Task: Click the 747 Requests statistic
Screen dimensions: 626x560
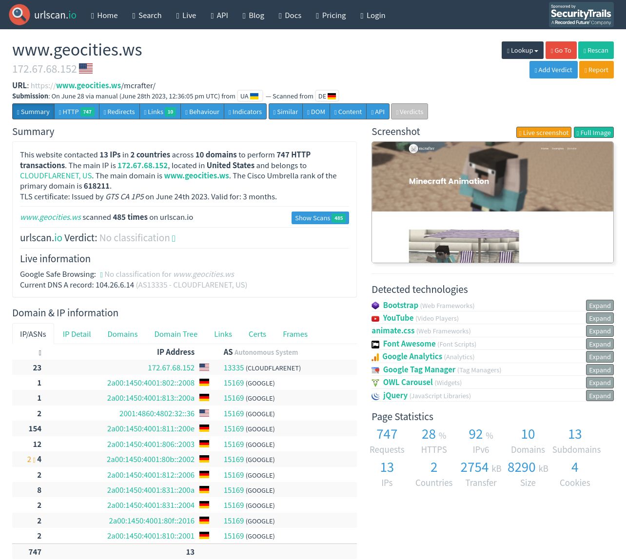Action: 387,441
